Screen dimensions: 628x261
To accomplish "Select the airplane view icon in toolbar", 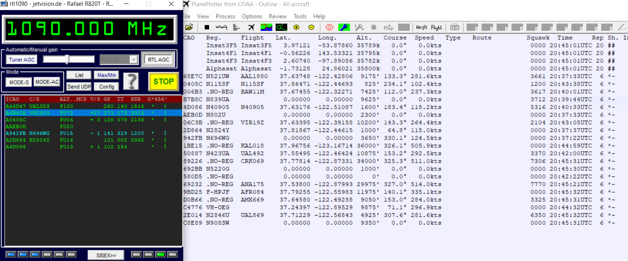I will [252, 27].
